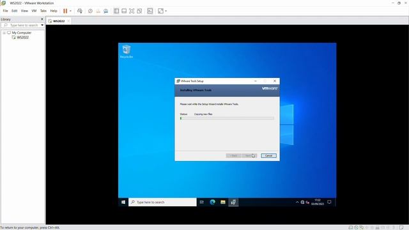Click the CD/DVD device icon in status bar
The height and width of the screenshot is (230, 409).
[356, 227]
